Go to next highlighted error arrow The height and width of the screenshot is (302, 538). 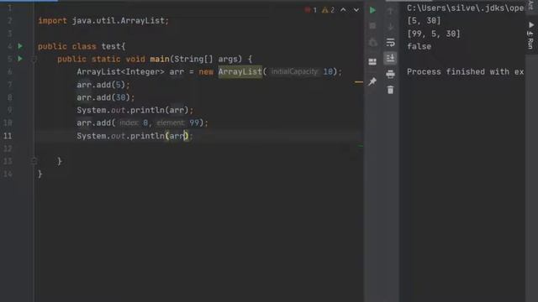click(x=356, y=10)
